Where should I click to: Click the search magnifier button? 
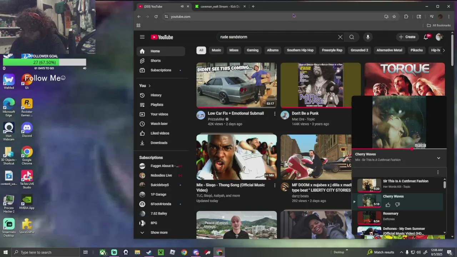[352, 37]
